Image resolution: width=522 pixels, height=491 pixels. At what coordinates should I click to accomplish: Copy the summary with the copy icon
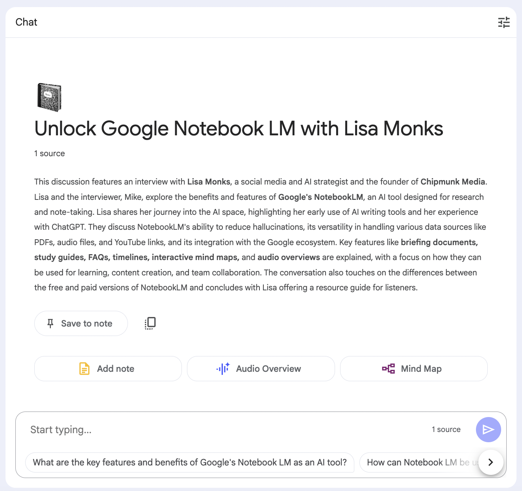pos(150,323)
